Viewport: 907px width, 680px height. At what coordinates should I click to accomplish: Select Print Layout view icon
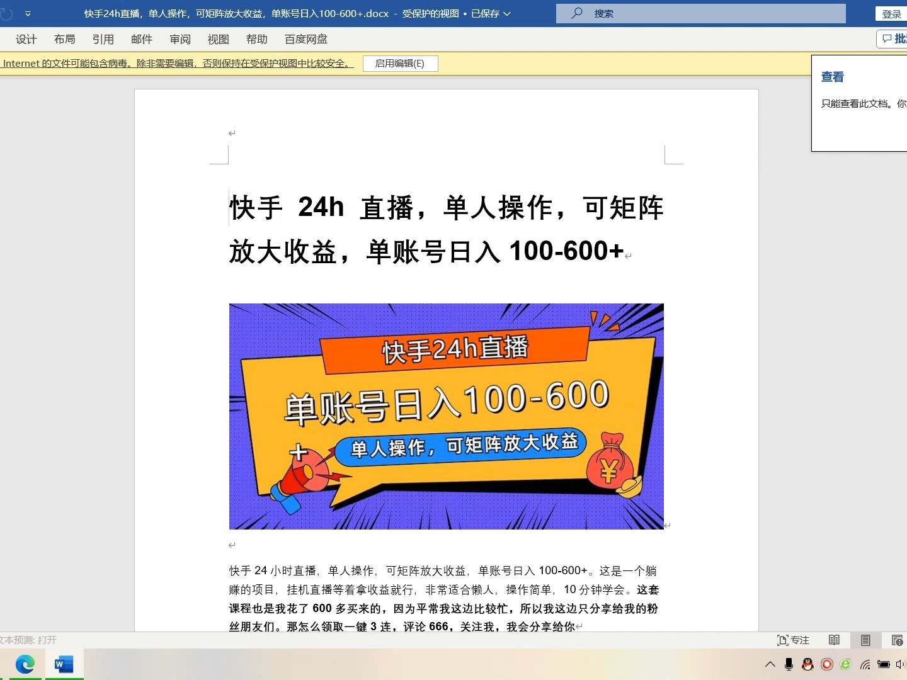865,640
